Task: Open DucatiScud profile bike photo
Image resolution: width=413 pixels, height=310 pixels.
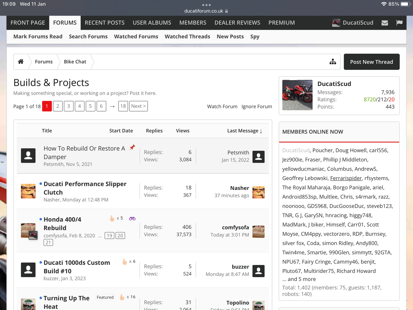Action: click(x=297, y=95)
